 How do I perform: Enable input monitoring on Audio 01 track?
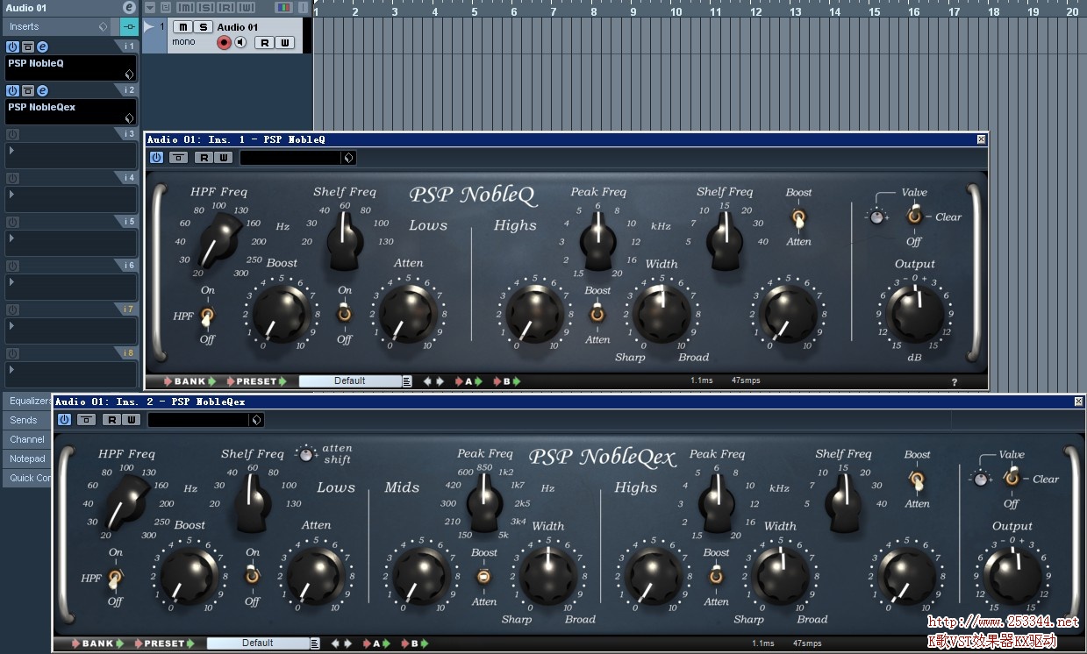point(240,42)
